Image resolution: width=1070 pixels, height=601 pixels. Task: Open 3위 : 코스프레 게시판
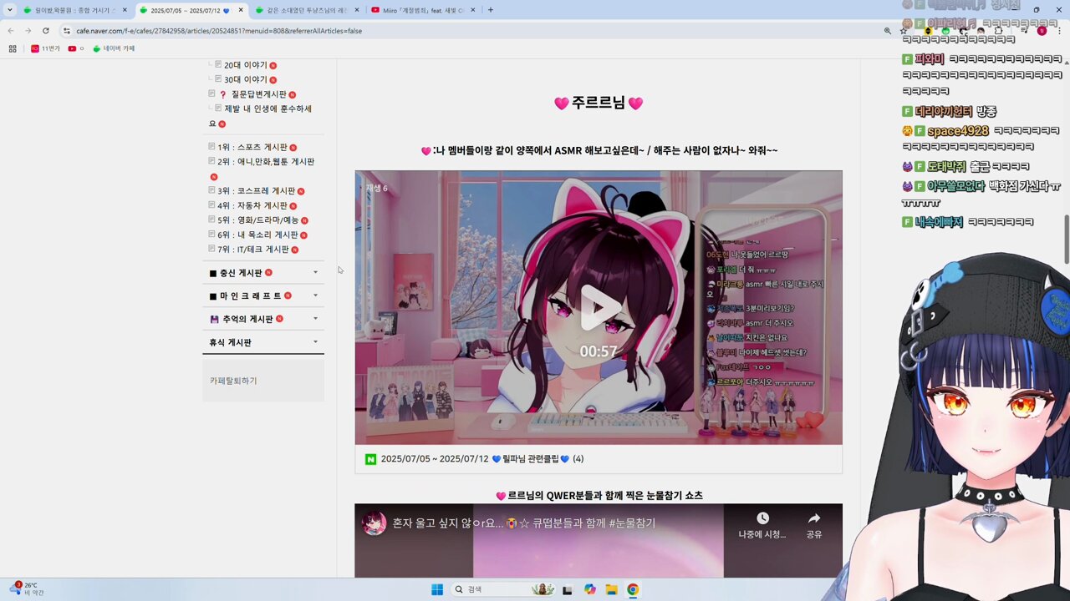coord(256,191)
